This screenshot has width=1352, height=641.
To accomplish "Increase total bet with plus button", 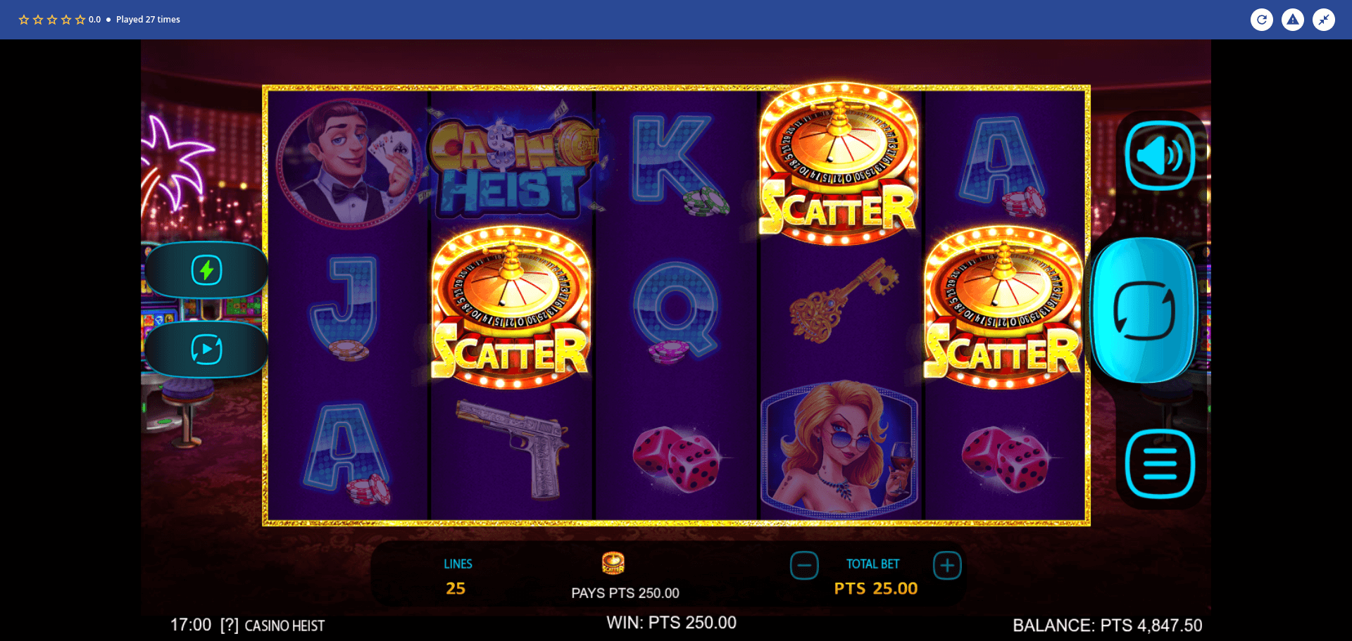I will pyautogui.click(x=947, y=565).
